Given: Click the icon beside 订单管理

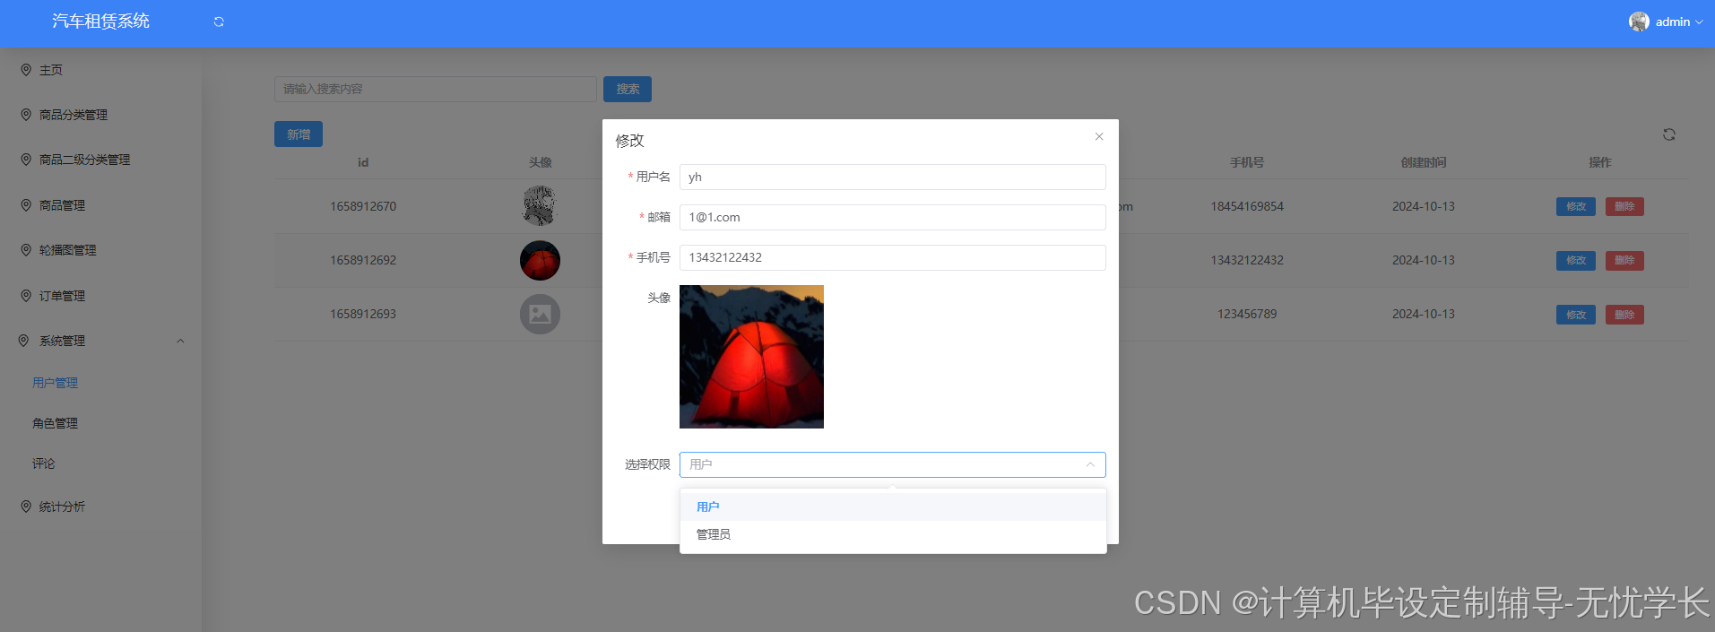Looking at the screenshot, I should pos(26,295).
